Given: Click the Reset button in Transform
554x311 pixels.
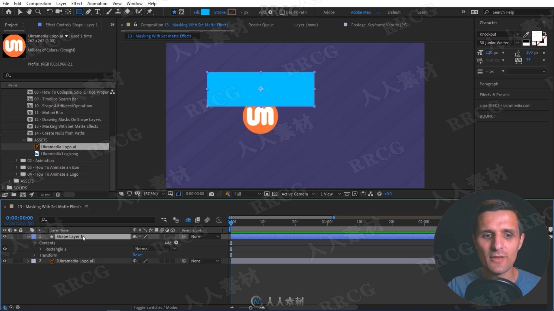Looking at the screenshot, I should pos(137,255).
